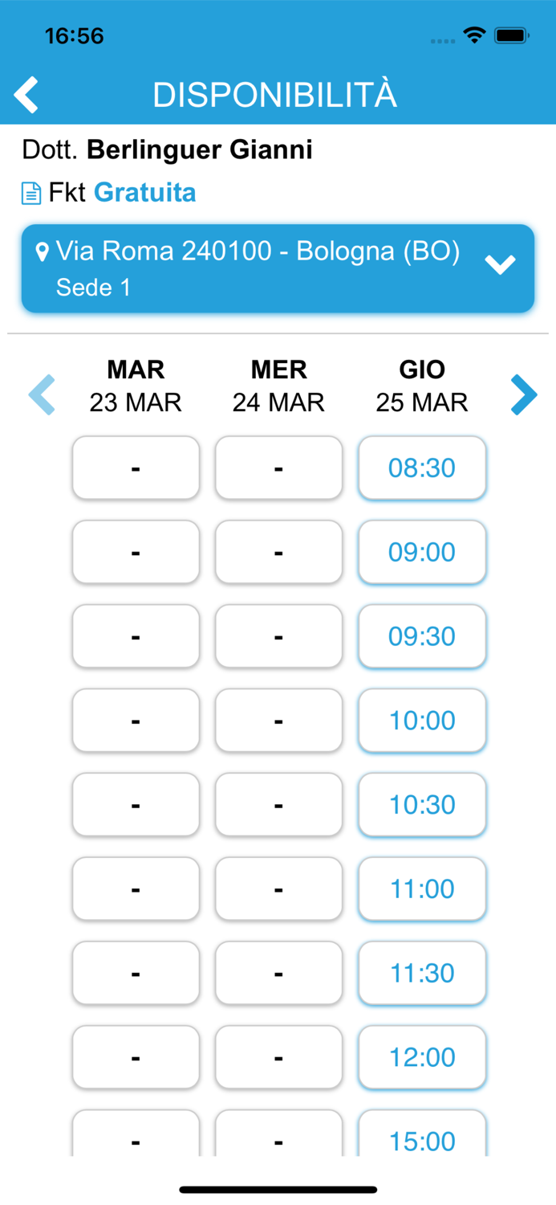
Task: Select the MER 24 MAR day header
Action: point(278,385)
